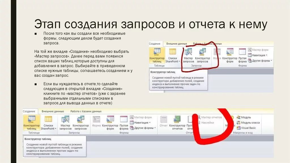Click the Модуль класса item
290x163 pixels.
pyautogui.click(x=248, y=122)
